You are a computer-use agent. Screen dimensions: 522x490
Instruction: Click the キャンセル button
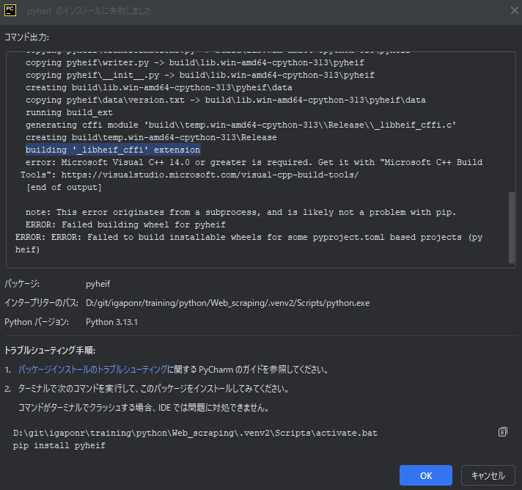pyautogui.click(x=488, y=475)
